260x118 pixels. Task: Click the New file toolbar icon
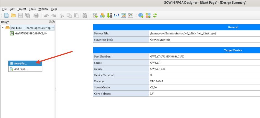[6, 16]
